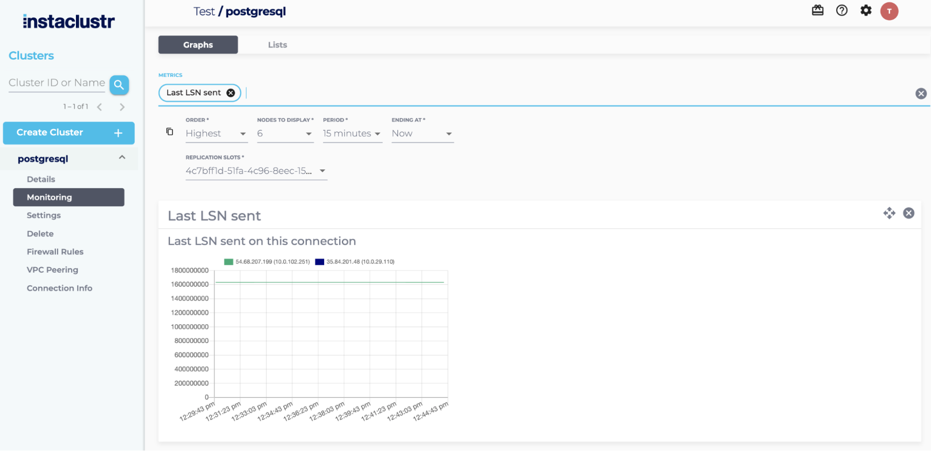The width and height of the screenshot is (931, 451).
Task: Open the Period dropdown showing 15 minutes
Action: pyautogui.click(x=352, y=134)
